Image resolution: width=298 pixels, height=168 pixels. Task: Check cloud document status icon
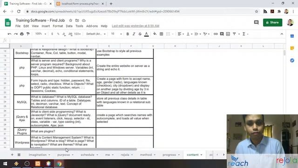pos(84,21)
